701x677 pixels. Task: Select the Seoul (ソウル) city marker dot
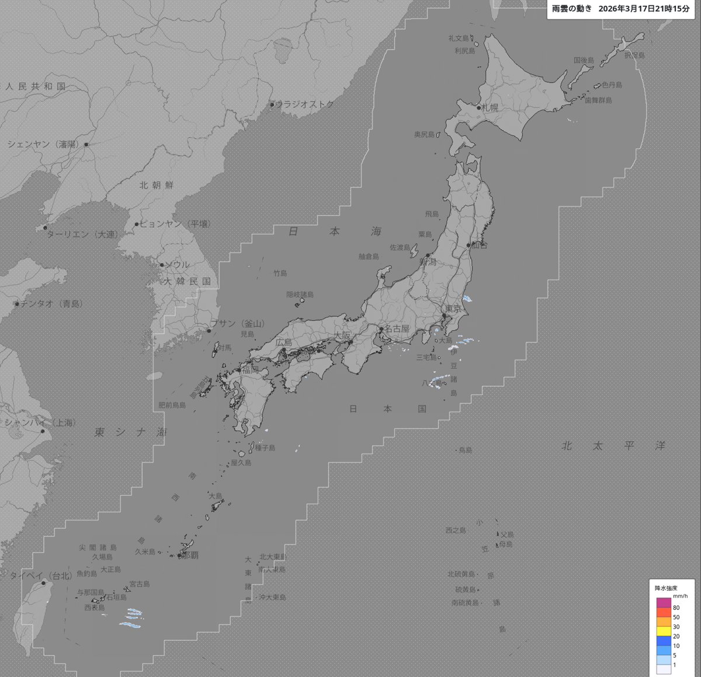click(162, 265)
